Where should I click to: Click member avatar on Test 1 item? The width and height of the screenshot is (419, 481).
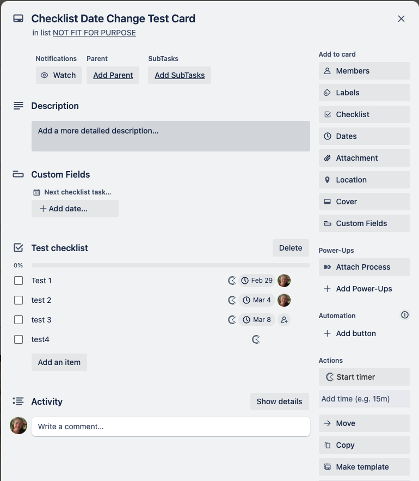pos(284,281)
